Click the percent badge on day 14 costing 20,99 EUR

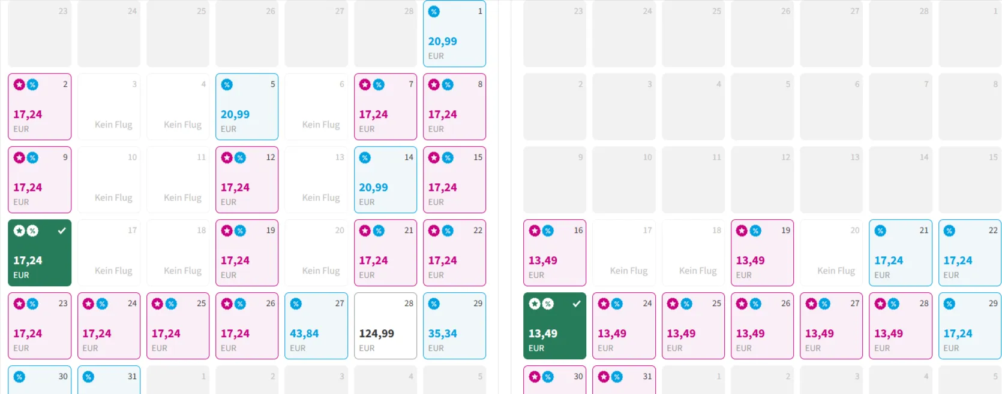click(x=364, y=157)
